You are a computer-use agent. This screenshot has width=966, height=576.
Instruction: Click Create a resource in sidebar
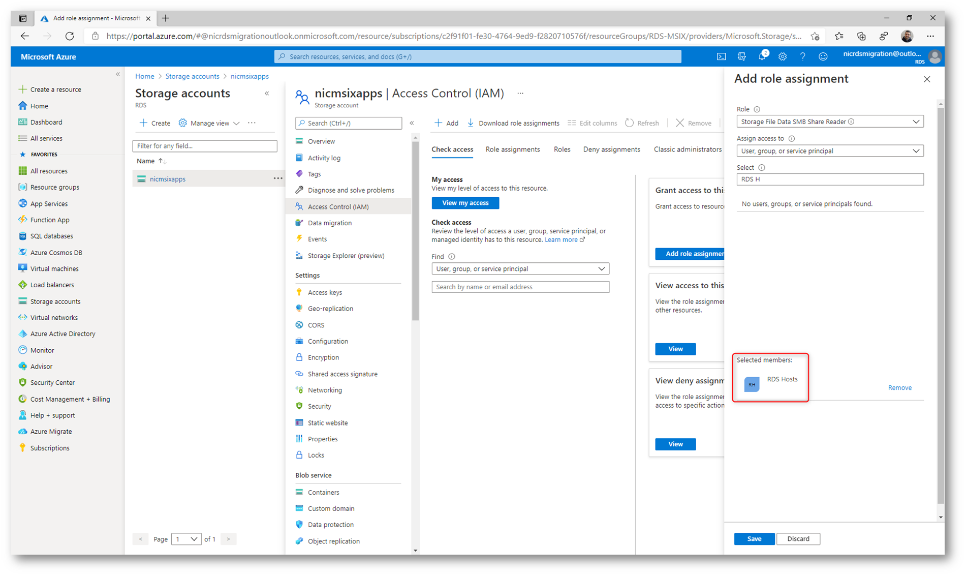click(x=50, y=89)
